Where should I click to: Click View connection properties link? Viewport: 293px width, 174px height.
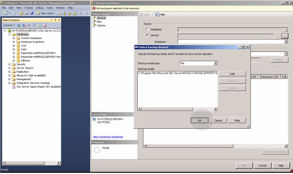click(108, 136)
